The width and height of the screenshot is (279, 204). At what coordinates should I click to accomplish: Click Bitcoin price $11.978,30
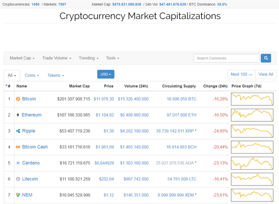click(x=104, y=99)
